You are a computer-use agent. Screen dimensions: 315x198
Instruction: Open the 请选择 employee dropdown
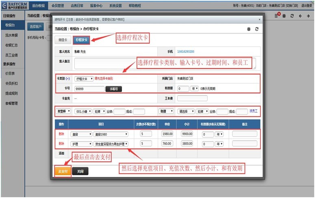[186, 111]
